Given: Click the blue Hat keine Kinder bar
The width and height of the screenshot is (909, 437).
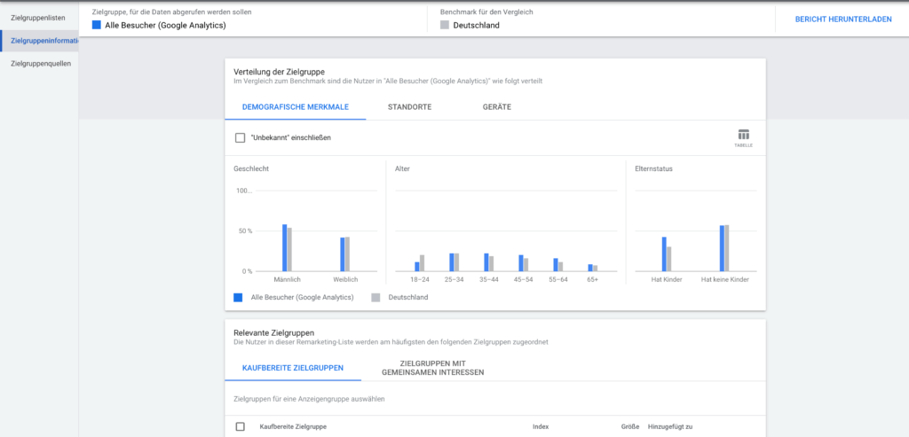Looking at the screenshot, I should coord(722,248).
